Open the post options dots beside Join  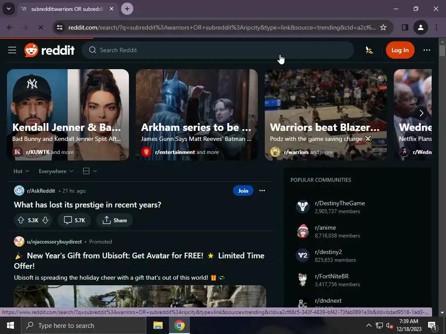tap(262, 190)
